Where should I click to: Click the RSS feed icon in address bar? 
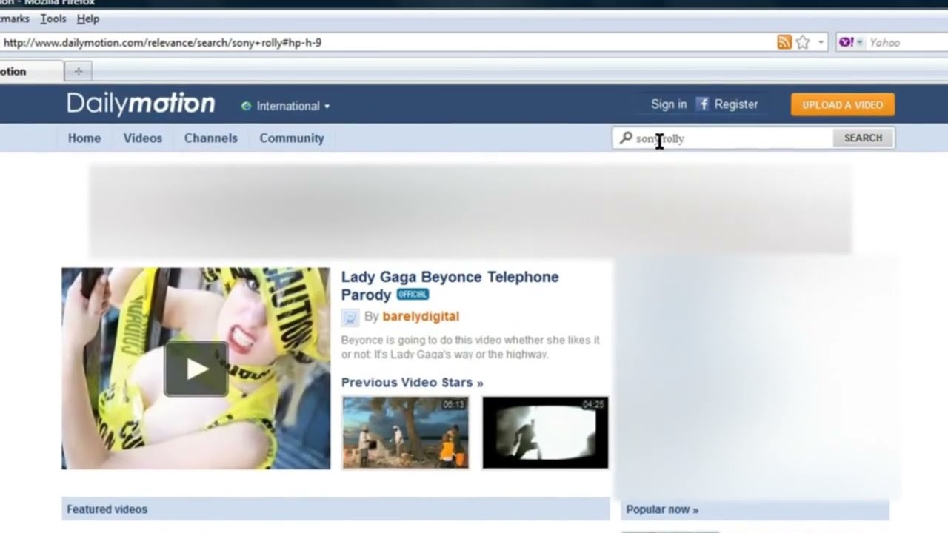[x=784, y=43]
